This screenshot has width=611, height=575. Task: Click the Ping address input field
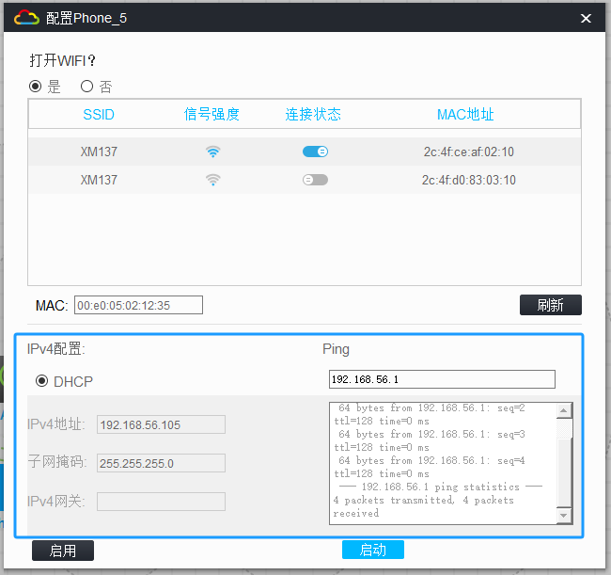point(442,379)
